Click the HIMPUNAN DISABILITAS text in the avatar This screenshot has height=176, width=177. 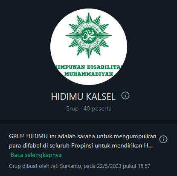[89, 67]
